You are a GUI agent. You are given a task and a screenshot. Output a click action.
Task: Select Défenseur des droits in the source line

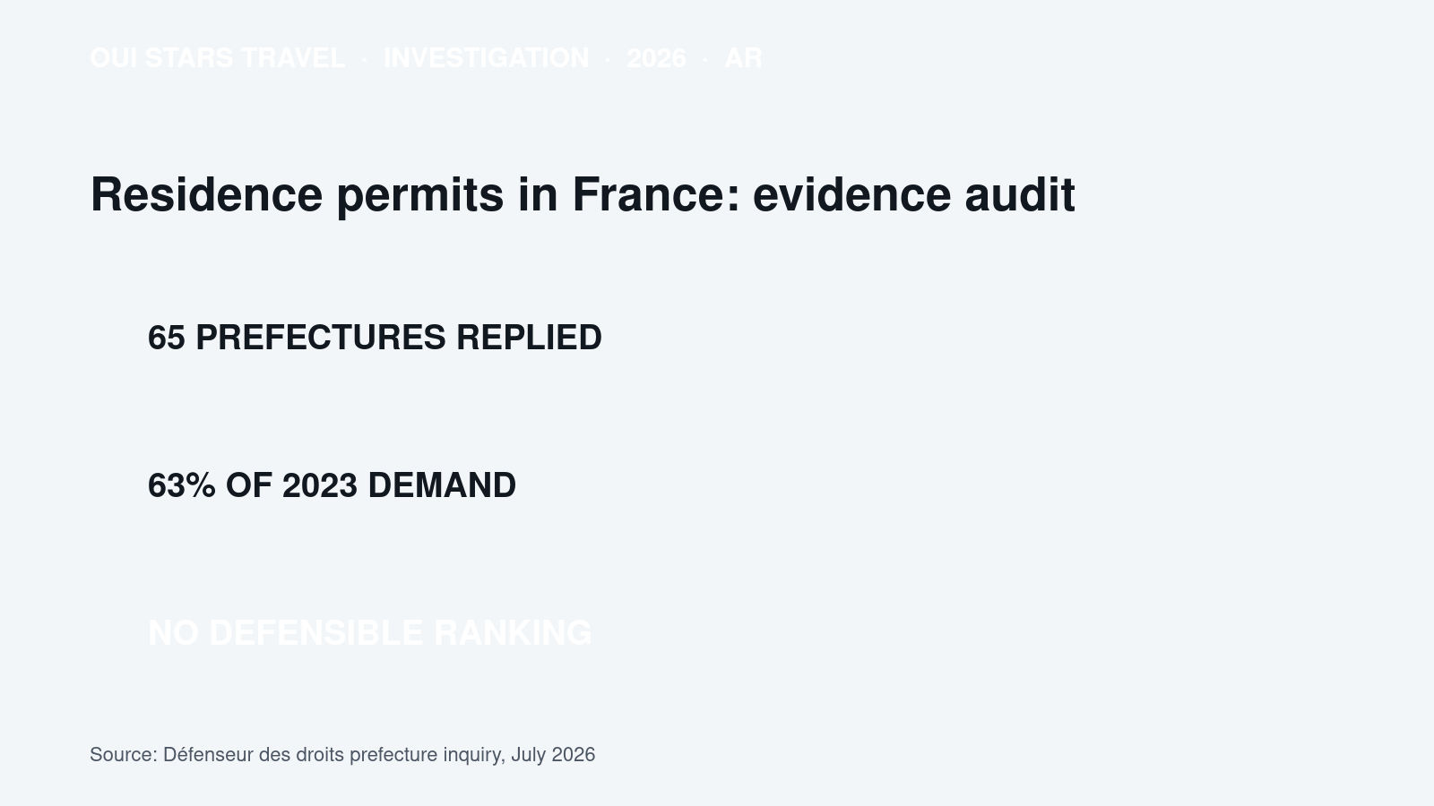[x=254, y=755]
